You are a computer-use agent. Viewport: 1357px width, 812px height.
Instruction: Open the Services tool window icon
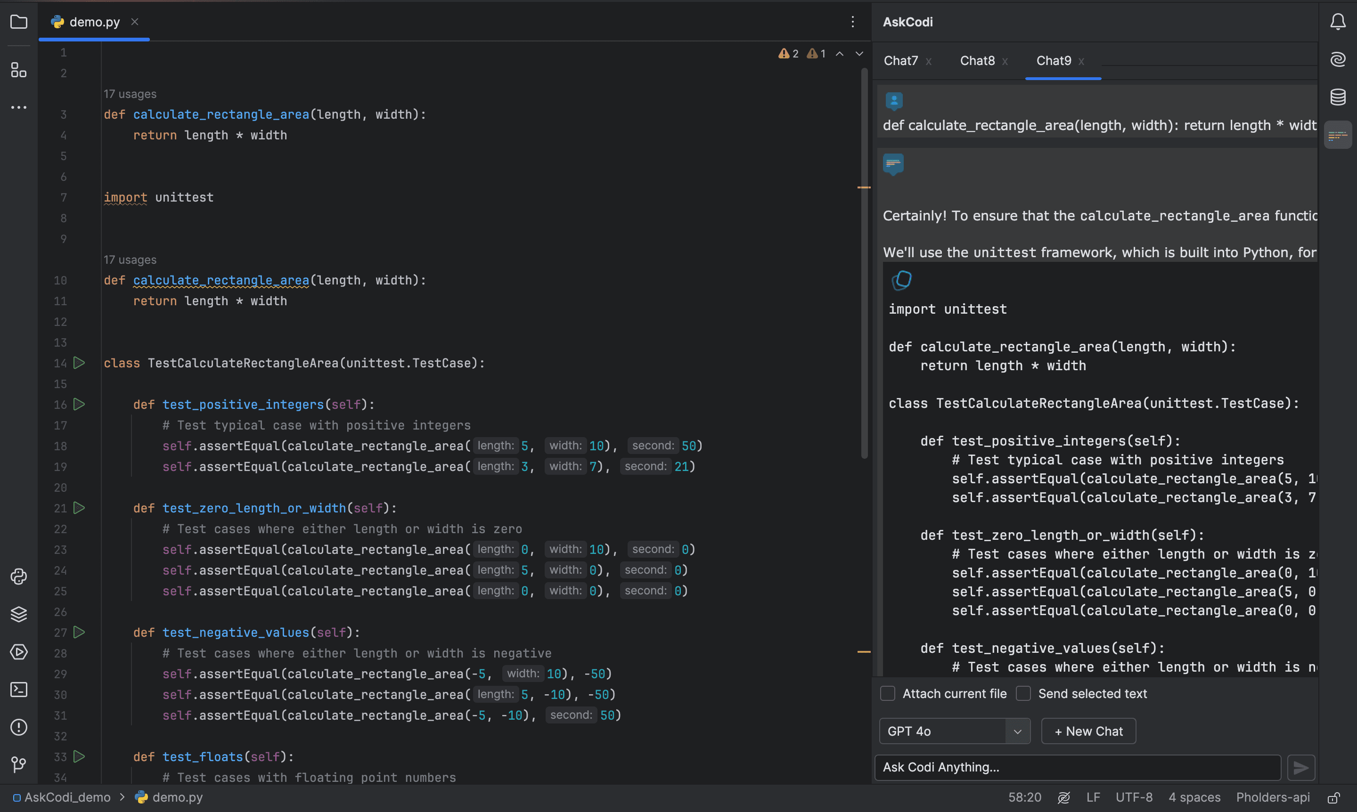[18, 652]
